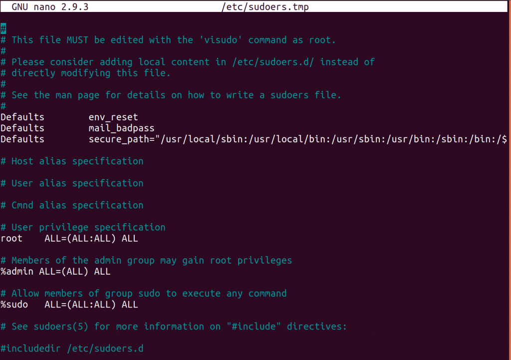This screenshot has height=360, width=511.
Task: Click the nano title bar filename /etc/sudoers.tmp
Action: [x=265, y=7]
